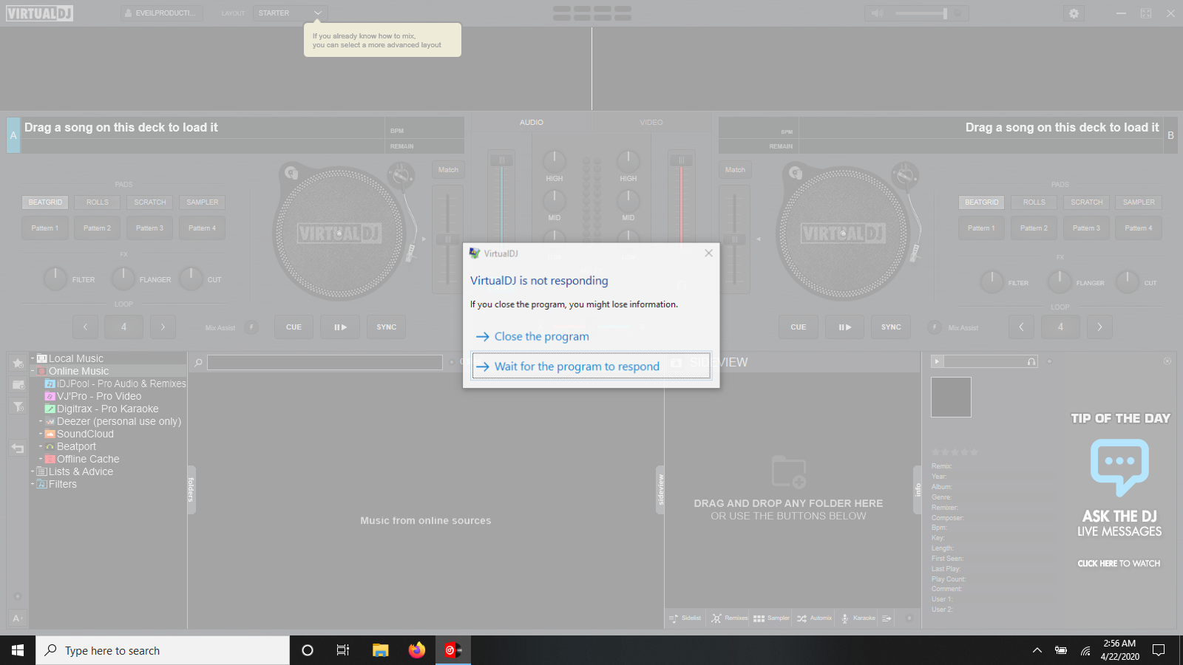The width and height of the screenshot is (1183, 665).
Task: Toggle Mix Assist on deck A
Action: (251, 327)
